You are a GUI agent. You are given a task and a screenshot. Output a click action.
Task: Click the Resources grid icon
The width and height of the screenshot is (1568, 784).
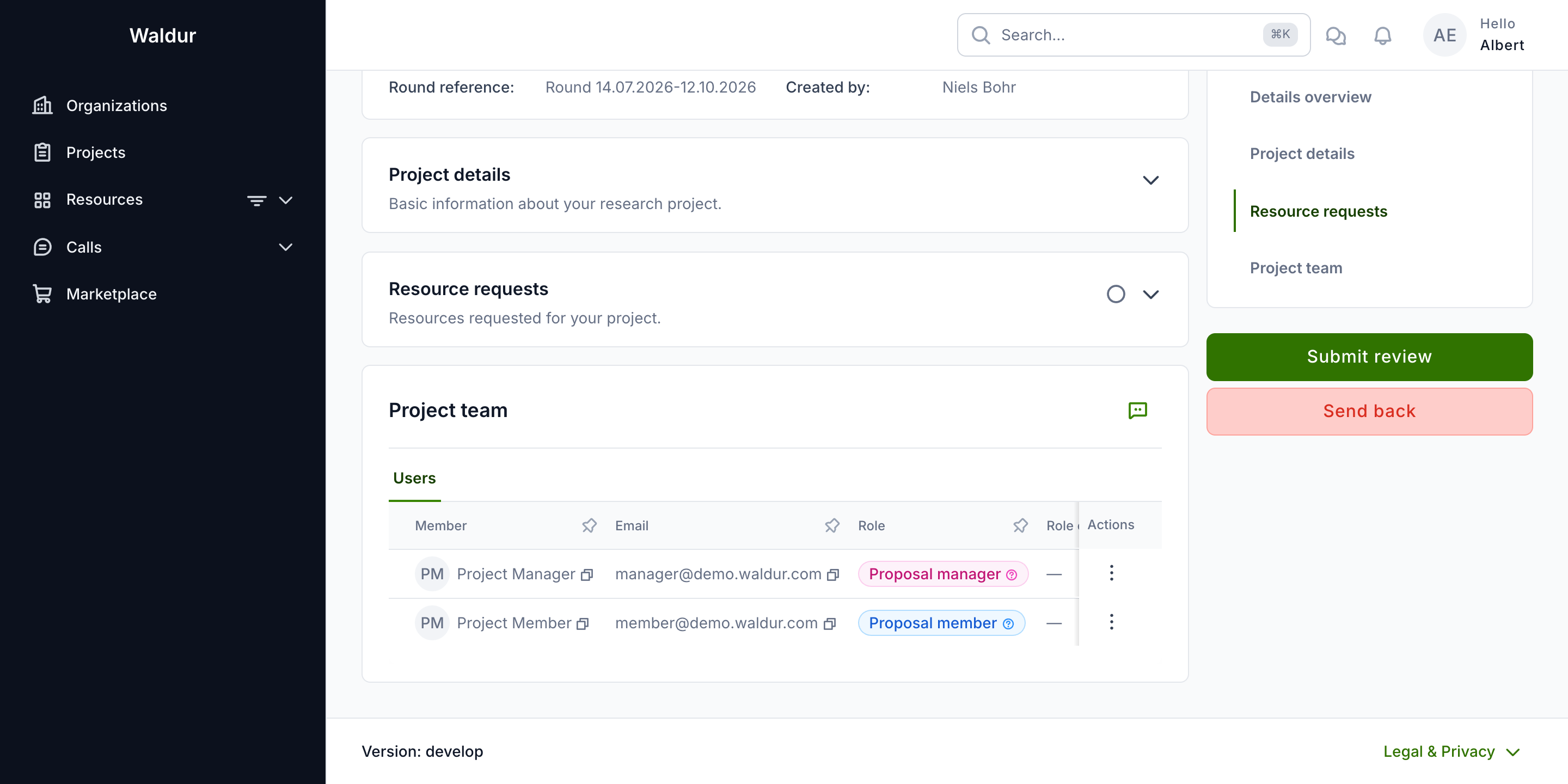(42, 200)
